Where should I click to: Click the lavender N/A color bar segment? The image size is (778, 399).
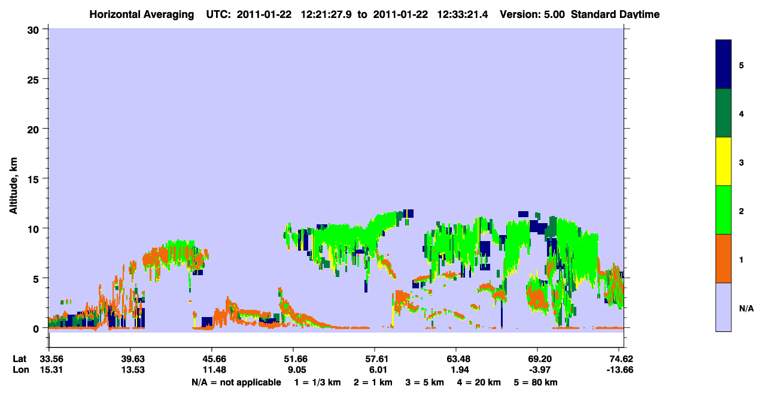[724, 307]
